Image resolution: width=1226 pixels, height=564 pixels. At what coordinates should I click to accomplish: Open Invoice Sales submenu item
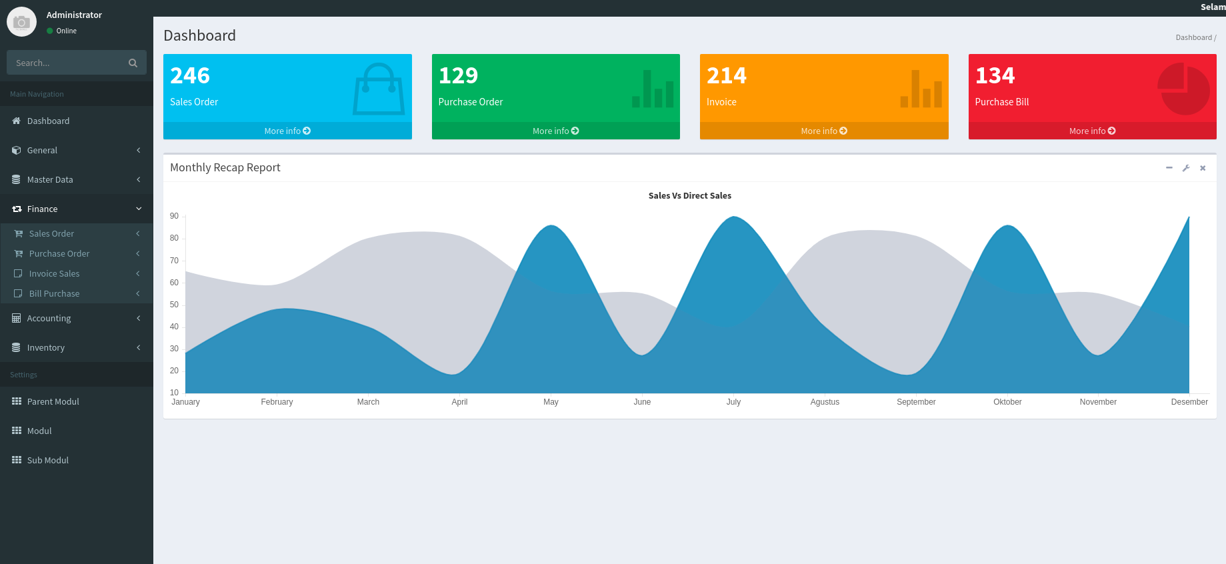[x=54, y=273]
